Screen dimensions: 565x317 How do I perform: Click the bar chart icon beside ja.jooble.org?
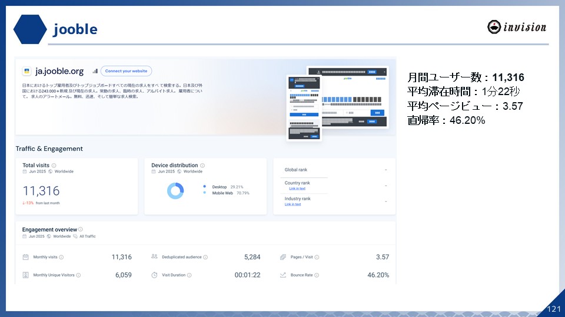click(x=95, y=71)
